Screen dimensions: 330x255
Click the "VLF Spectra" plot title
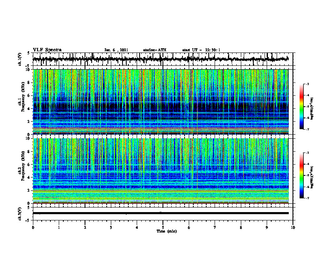click(x=47, y=50)
